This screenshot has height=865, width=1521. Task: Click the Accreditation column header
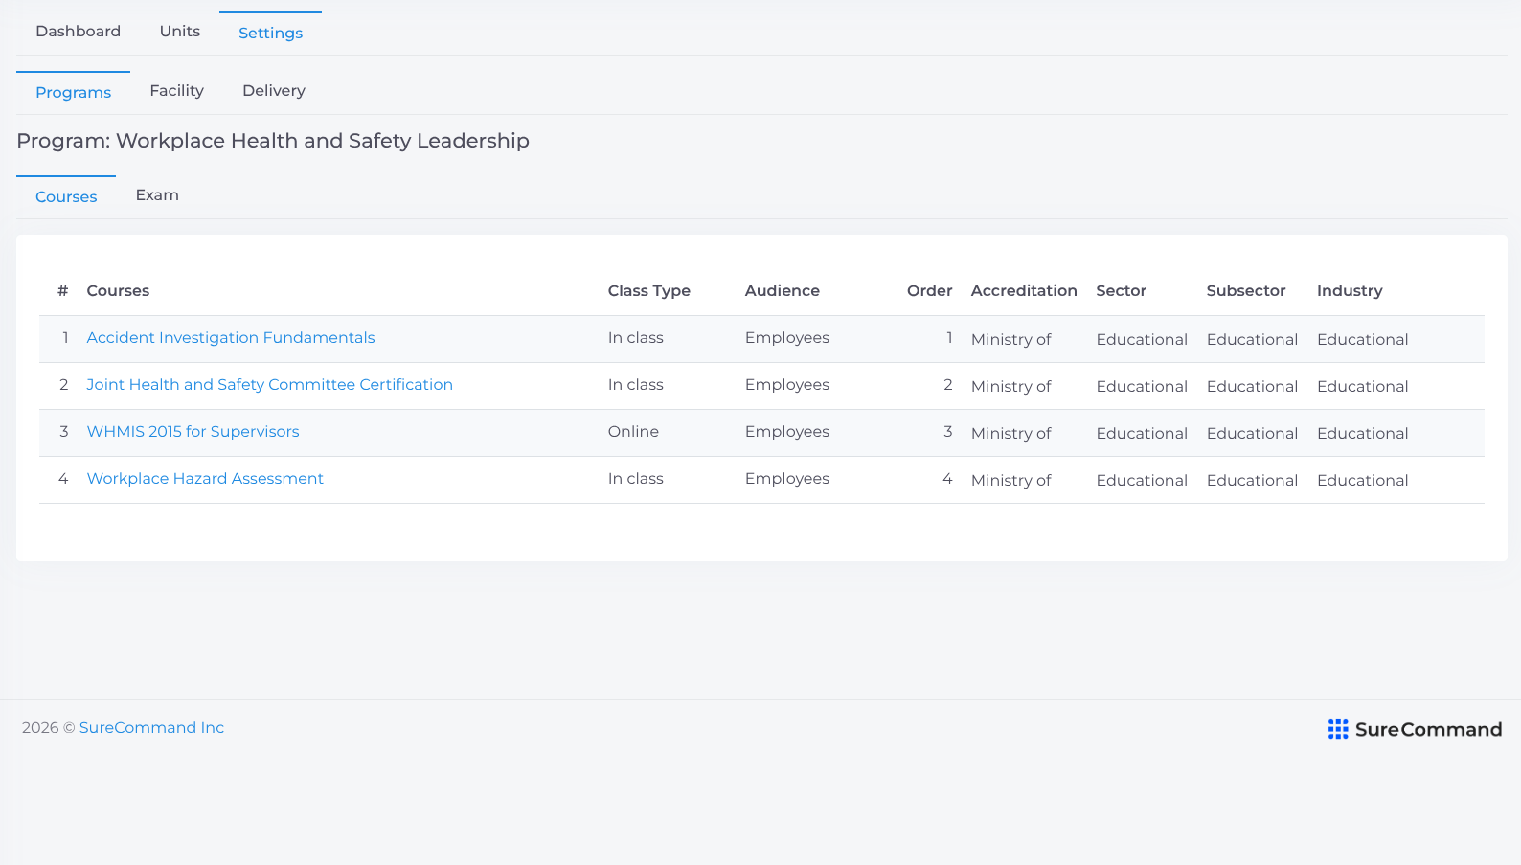click(1024, 291)
